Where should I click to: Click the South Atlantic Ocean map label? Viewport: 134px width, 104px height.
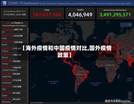tap(96, 84)
